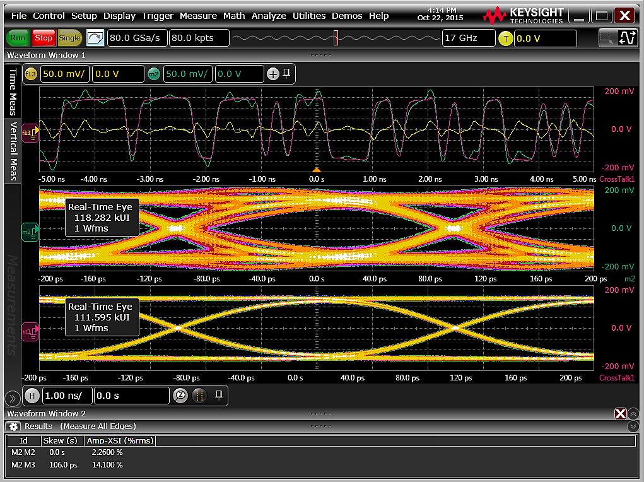Open the Measure menu

tap(198, 15)
